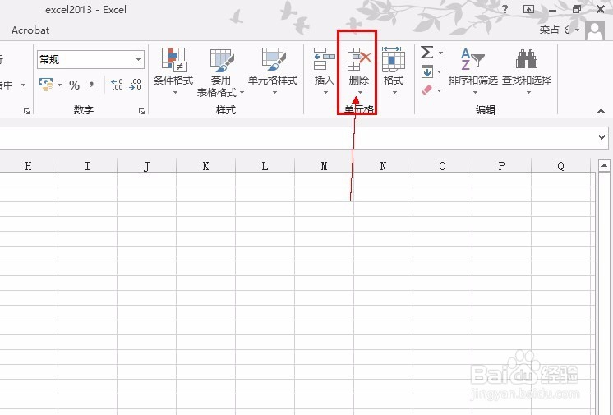Click the vertical scrollbar up arrow
This screenshot has width=613, height=415.
(x=604, y=166)
